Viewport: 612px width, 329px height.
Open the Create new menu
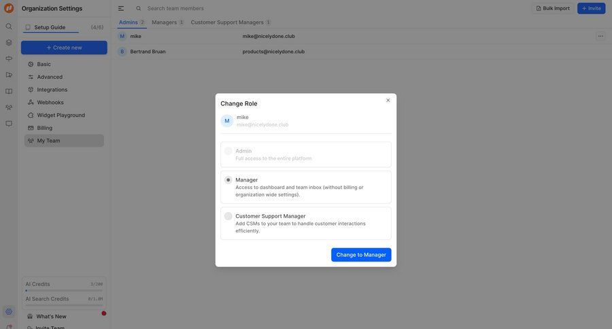(64, 48)
